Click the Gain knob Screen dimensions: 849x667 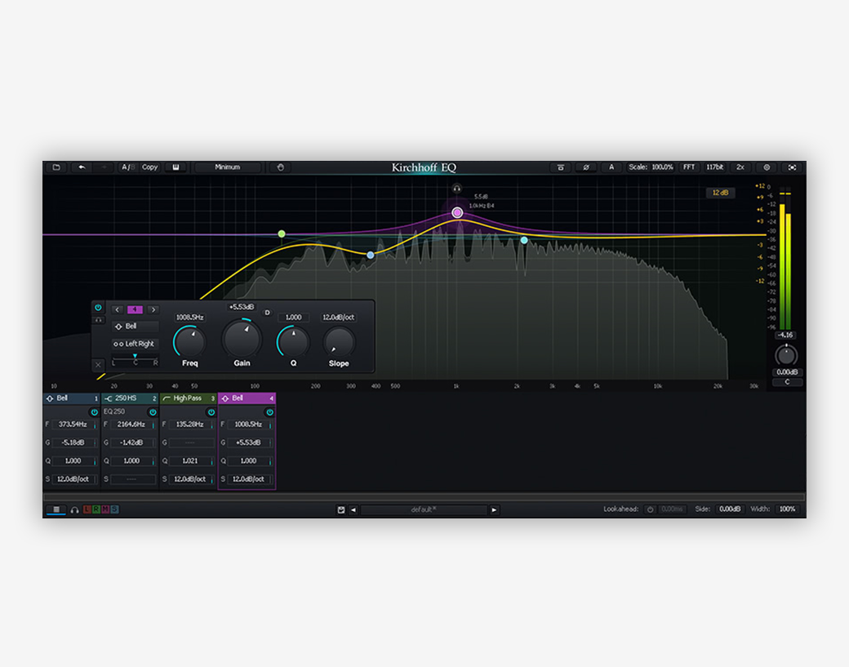pyautogui.click(x=242, y=340)
